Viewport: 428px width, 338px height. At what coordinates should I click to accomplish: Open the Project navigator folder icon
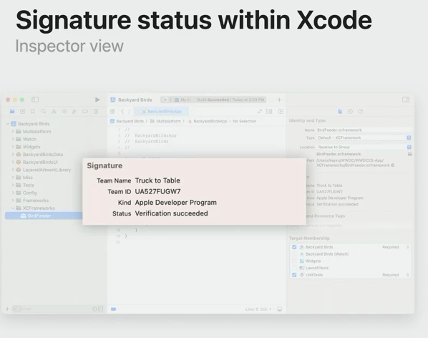tap(12, 112)
